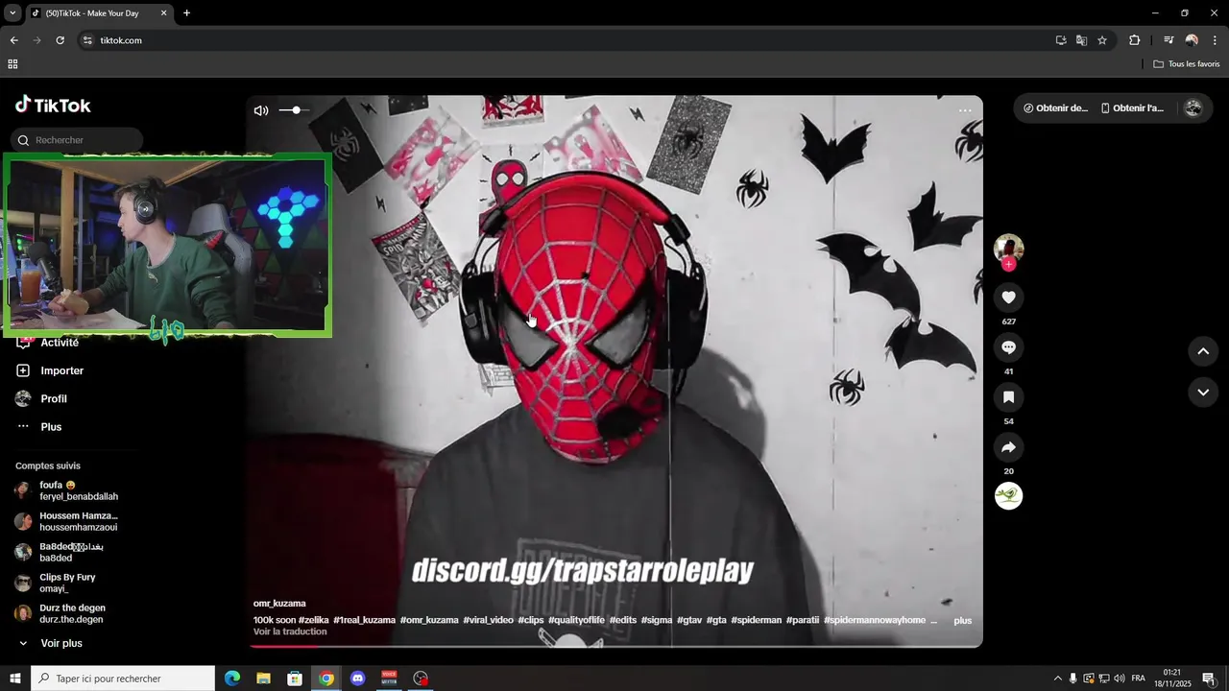1229x691 pixels.
Task: Open the install app icon
Action: (x=1061, y=40)
